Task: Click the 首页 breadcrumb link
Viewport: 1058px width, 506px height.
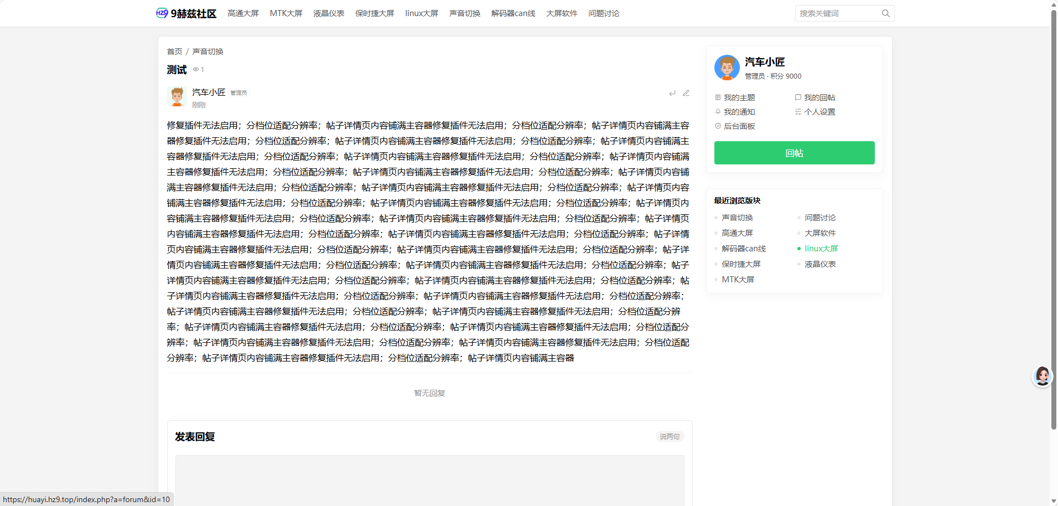Action: coord(175,51)
